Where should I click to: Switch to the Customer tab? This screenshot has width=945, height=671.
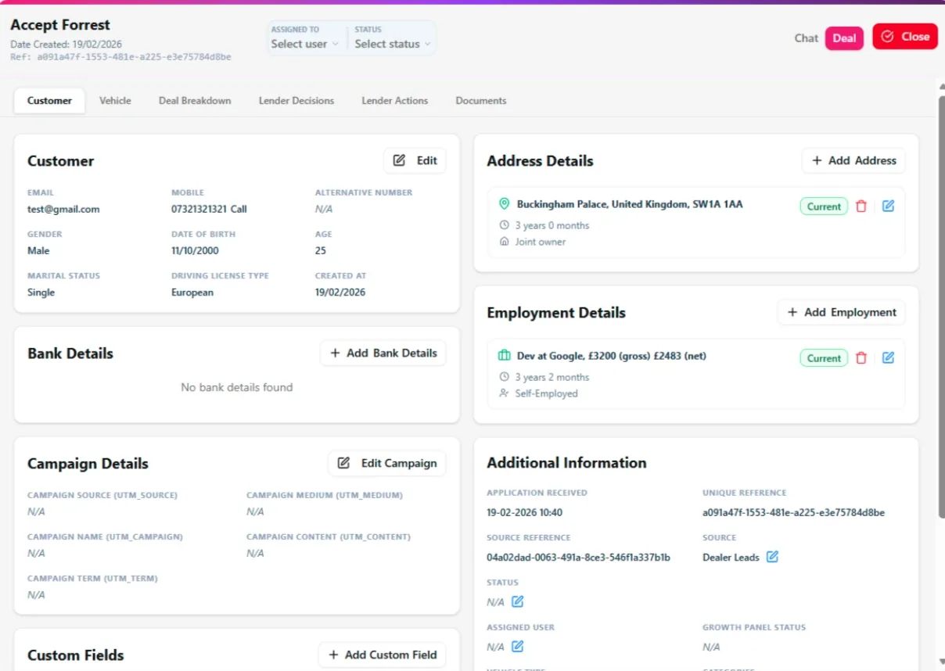(49, 101)
